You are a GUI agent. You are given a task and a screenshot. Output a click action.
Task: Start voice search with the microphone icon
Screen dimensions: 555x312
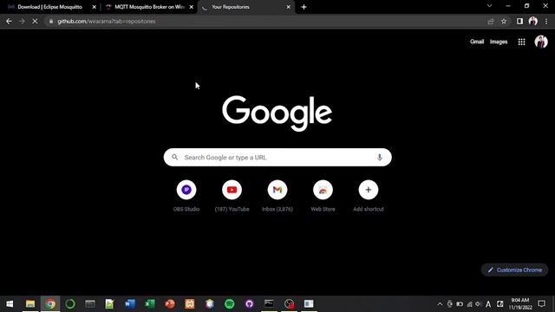pyautogui.click(x=380, y=158)
